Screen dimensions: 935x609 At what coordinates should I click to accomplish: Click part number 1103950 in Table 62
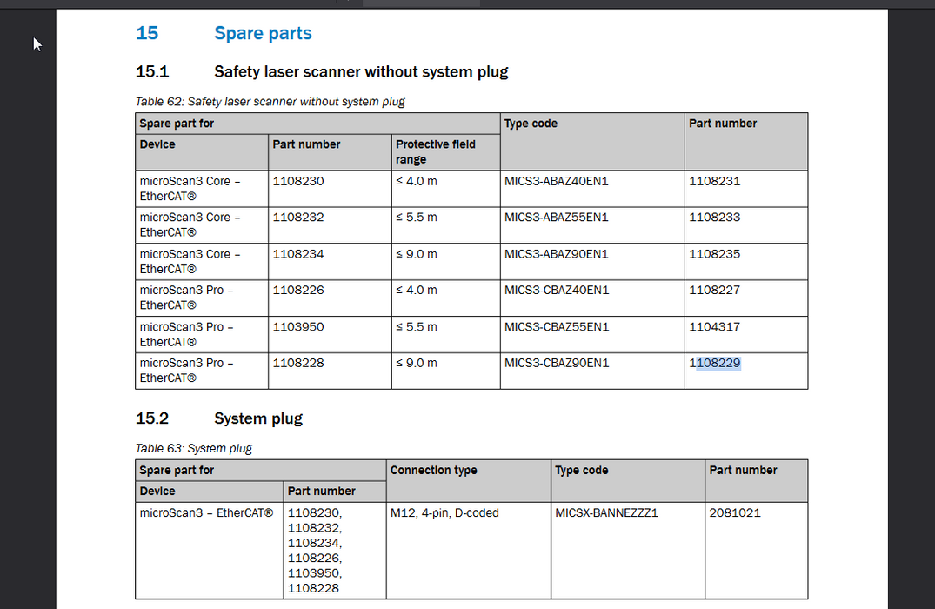(x=298, y=327)
